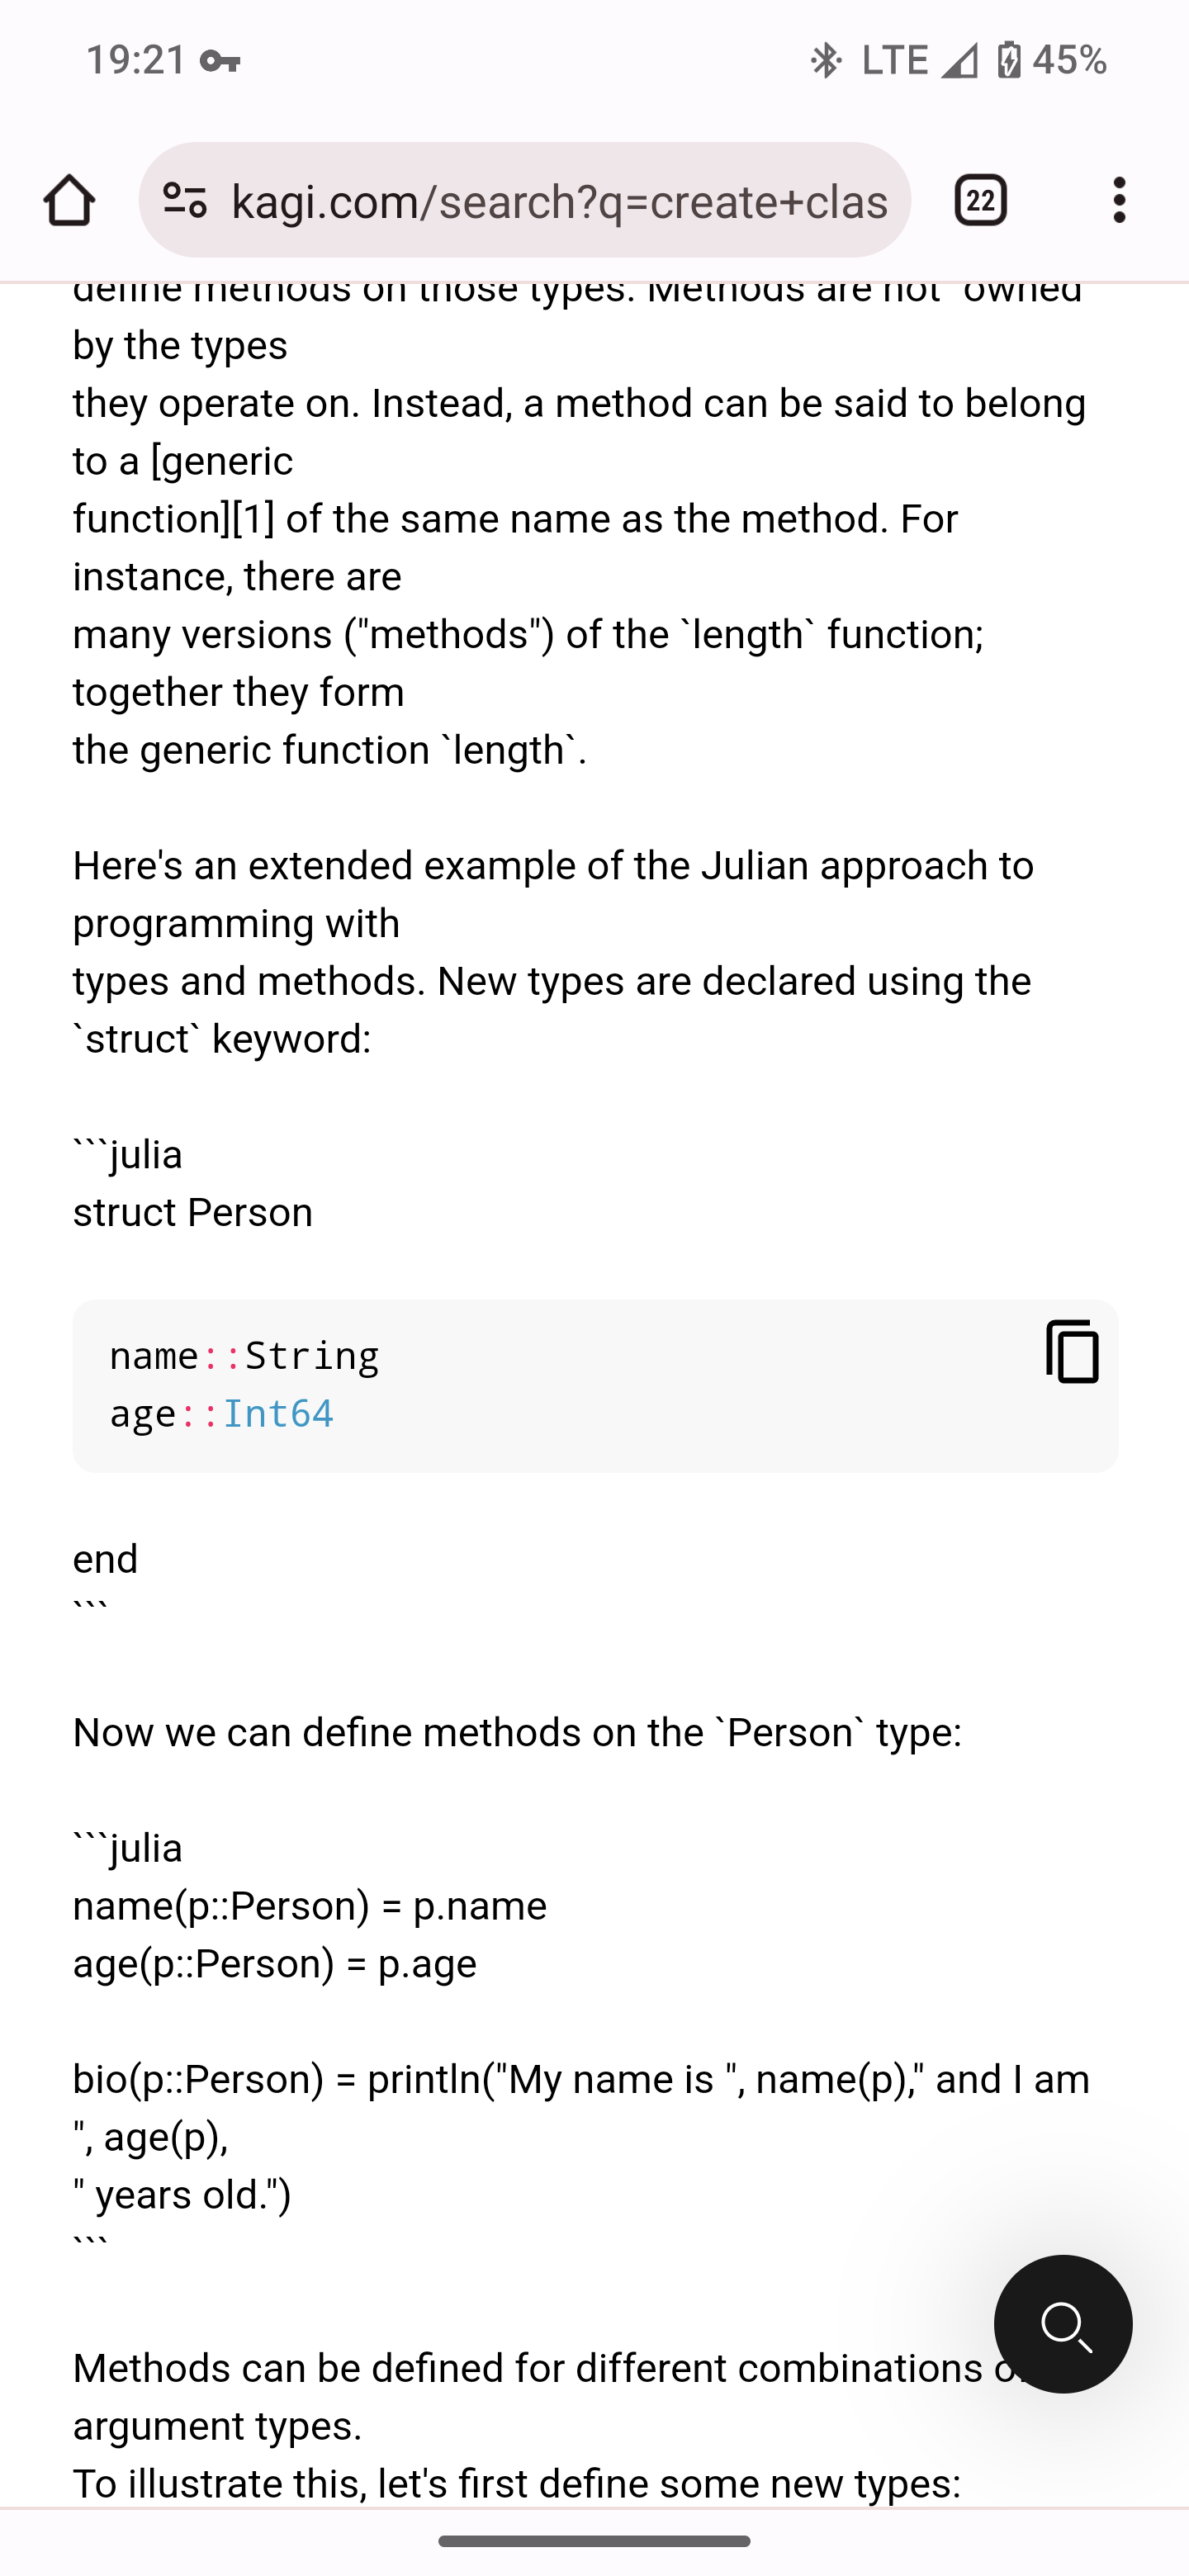Click the "struct Person" text line

193,1212
